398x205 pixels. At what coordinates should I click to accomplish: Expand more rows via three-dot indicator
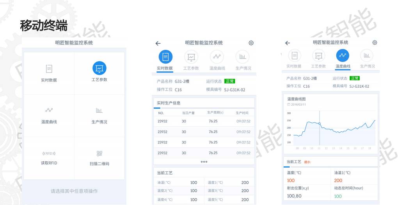pos(204,161)
